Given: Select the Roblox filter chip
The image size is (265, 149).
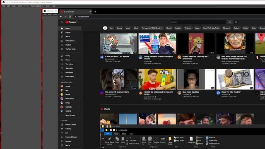Looking at the screenshot, I should [x=246, y=28].
